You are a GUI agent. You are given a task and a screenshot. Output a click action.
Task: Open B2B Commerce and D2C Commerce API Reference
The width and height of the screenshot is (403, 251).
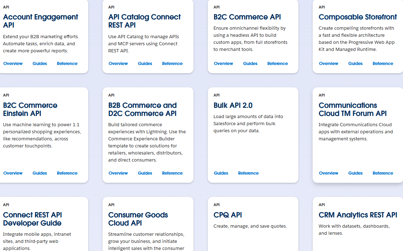pyautogui.click(x=172, y=173)
